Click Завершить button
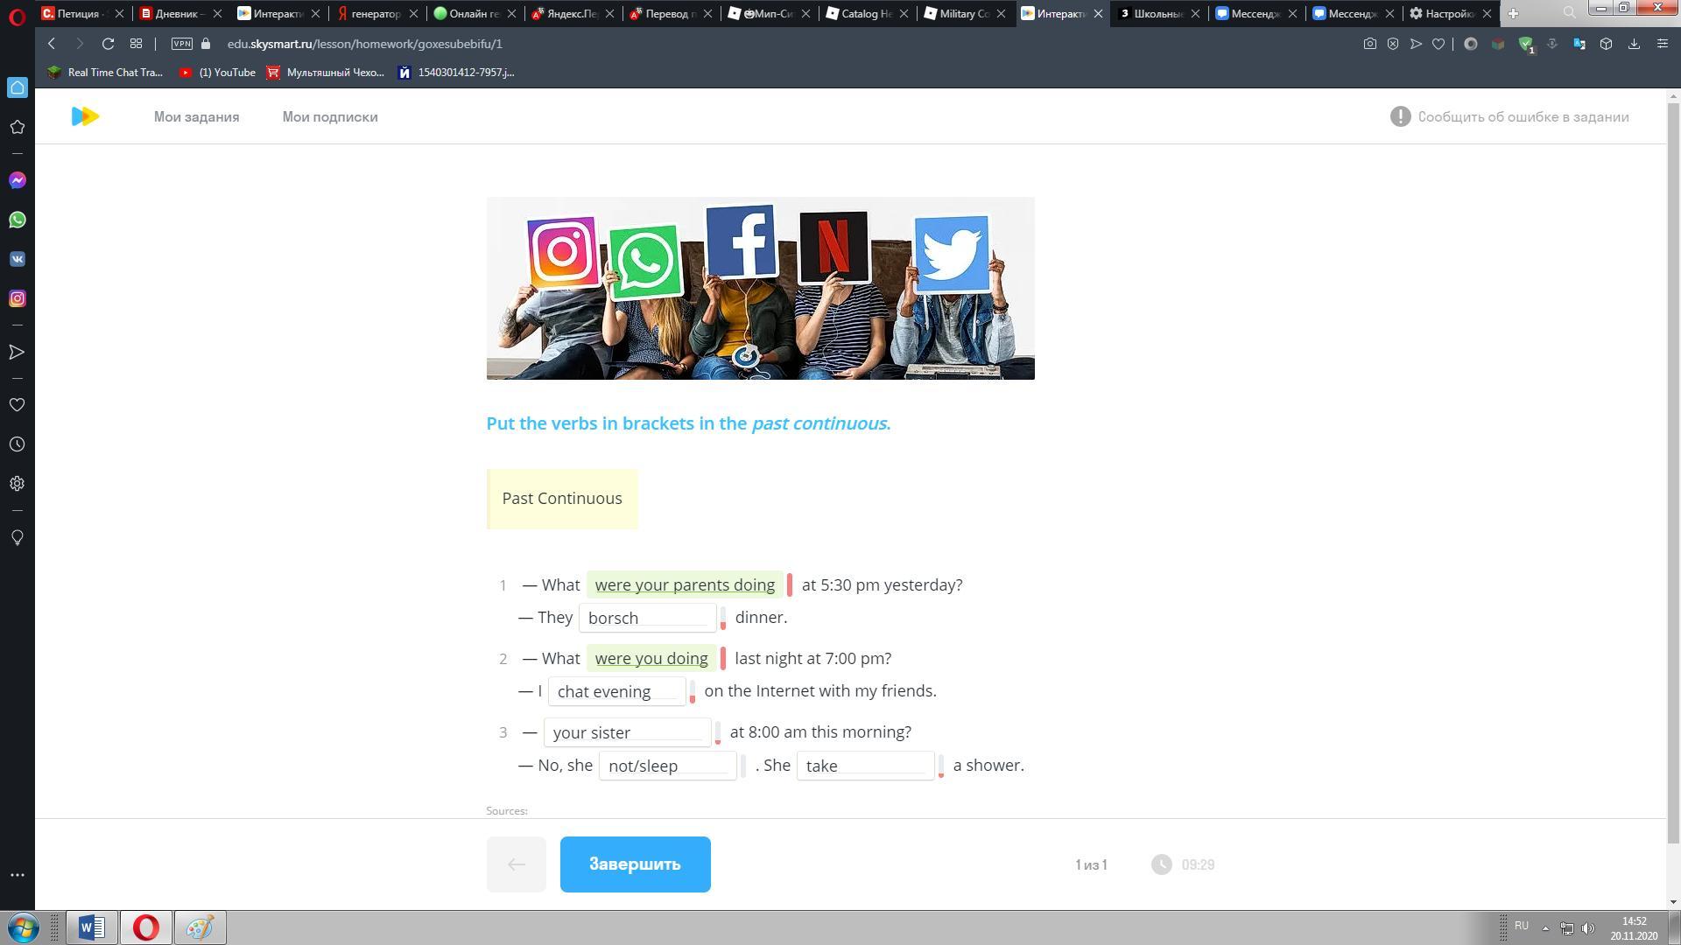 coord(635,864)
